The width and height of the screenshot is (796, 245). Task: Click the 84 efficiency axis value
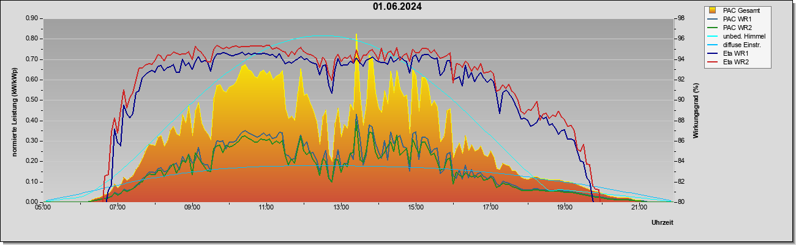click(680, 161)
